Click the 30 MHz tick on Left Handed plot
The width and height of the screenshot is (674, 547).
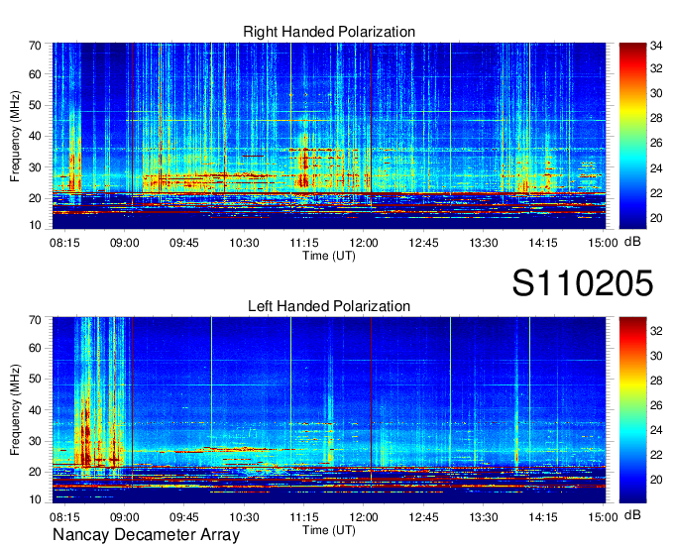click(35, 441)
